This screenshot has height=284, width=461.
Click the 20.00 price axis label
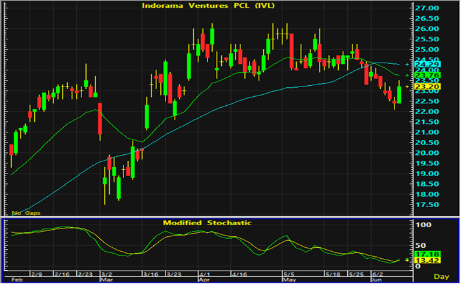pos(427,153)
